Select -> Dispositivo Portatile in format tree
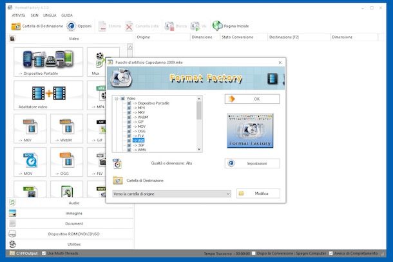This screenshot has height=262, width=393. [x=151, y=103]
